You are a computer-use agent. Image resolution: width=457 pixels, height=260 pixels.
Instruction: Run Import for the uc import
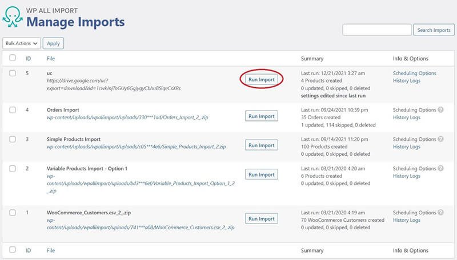pyautogui.click(x=262, y=79)
